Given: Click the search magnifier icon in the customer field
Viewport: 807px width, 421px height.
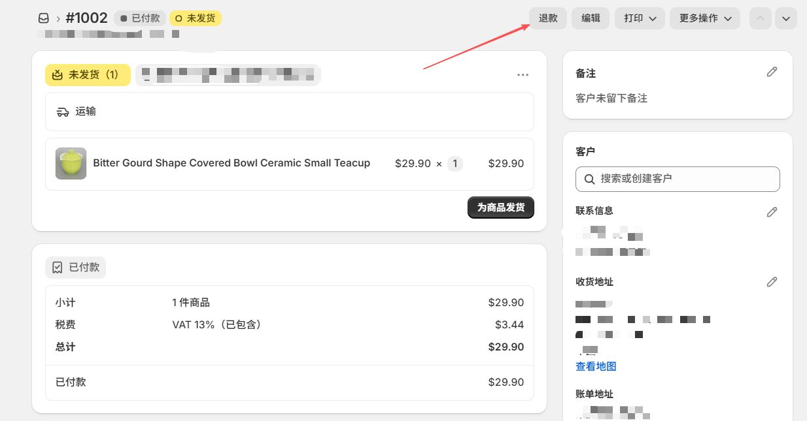Looking at the screenshot, I should pos(589,179).
